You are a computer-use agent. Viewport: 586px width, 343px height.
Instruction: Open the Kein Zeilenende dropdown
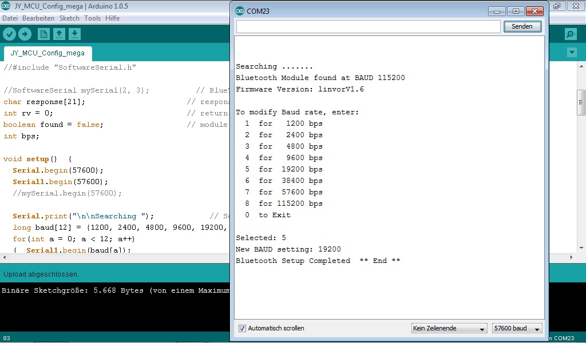click(449, 329)
